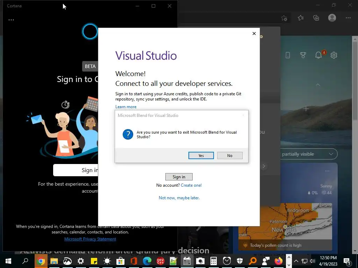This screenshot has height=268, width=358.
Task: Maximize the Cortana window
Action: coord(153,6)
